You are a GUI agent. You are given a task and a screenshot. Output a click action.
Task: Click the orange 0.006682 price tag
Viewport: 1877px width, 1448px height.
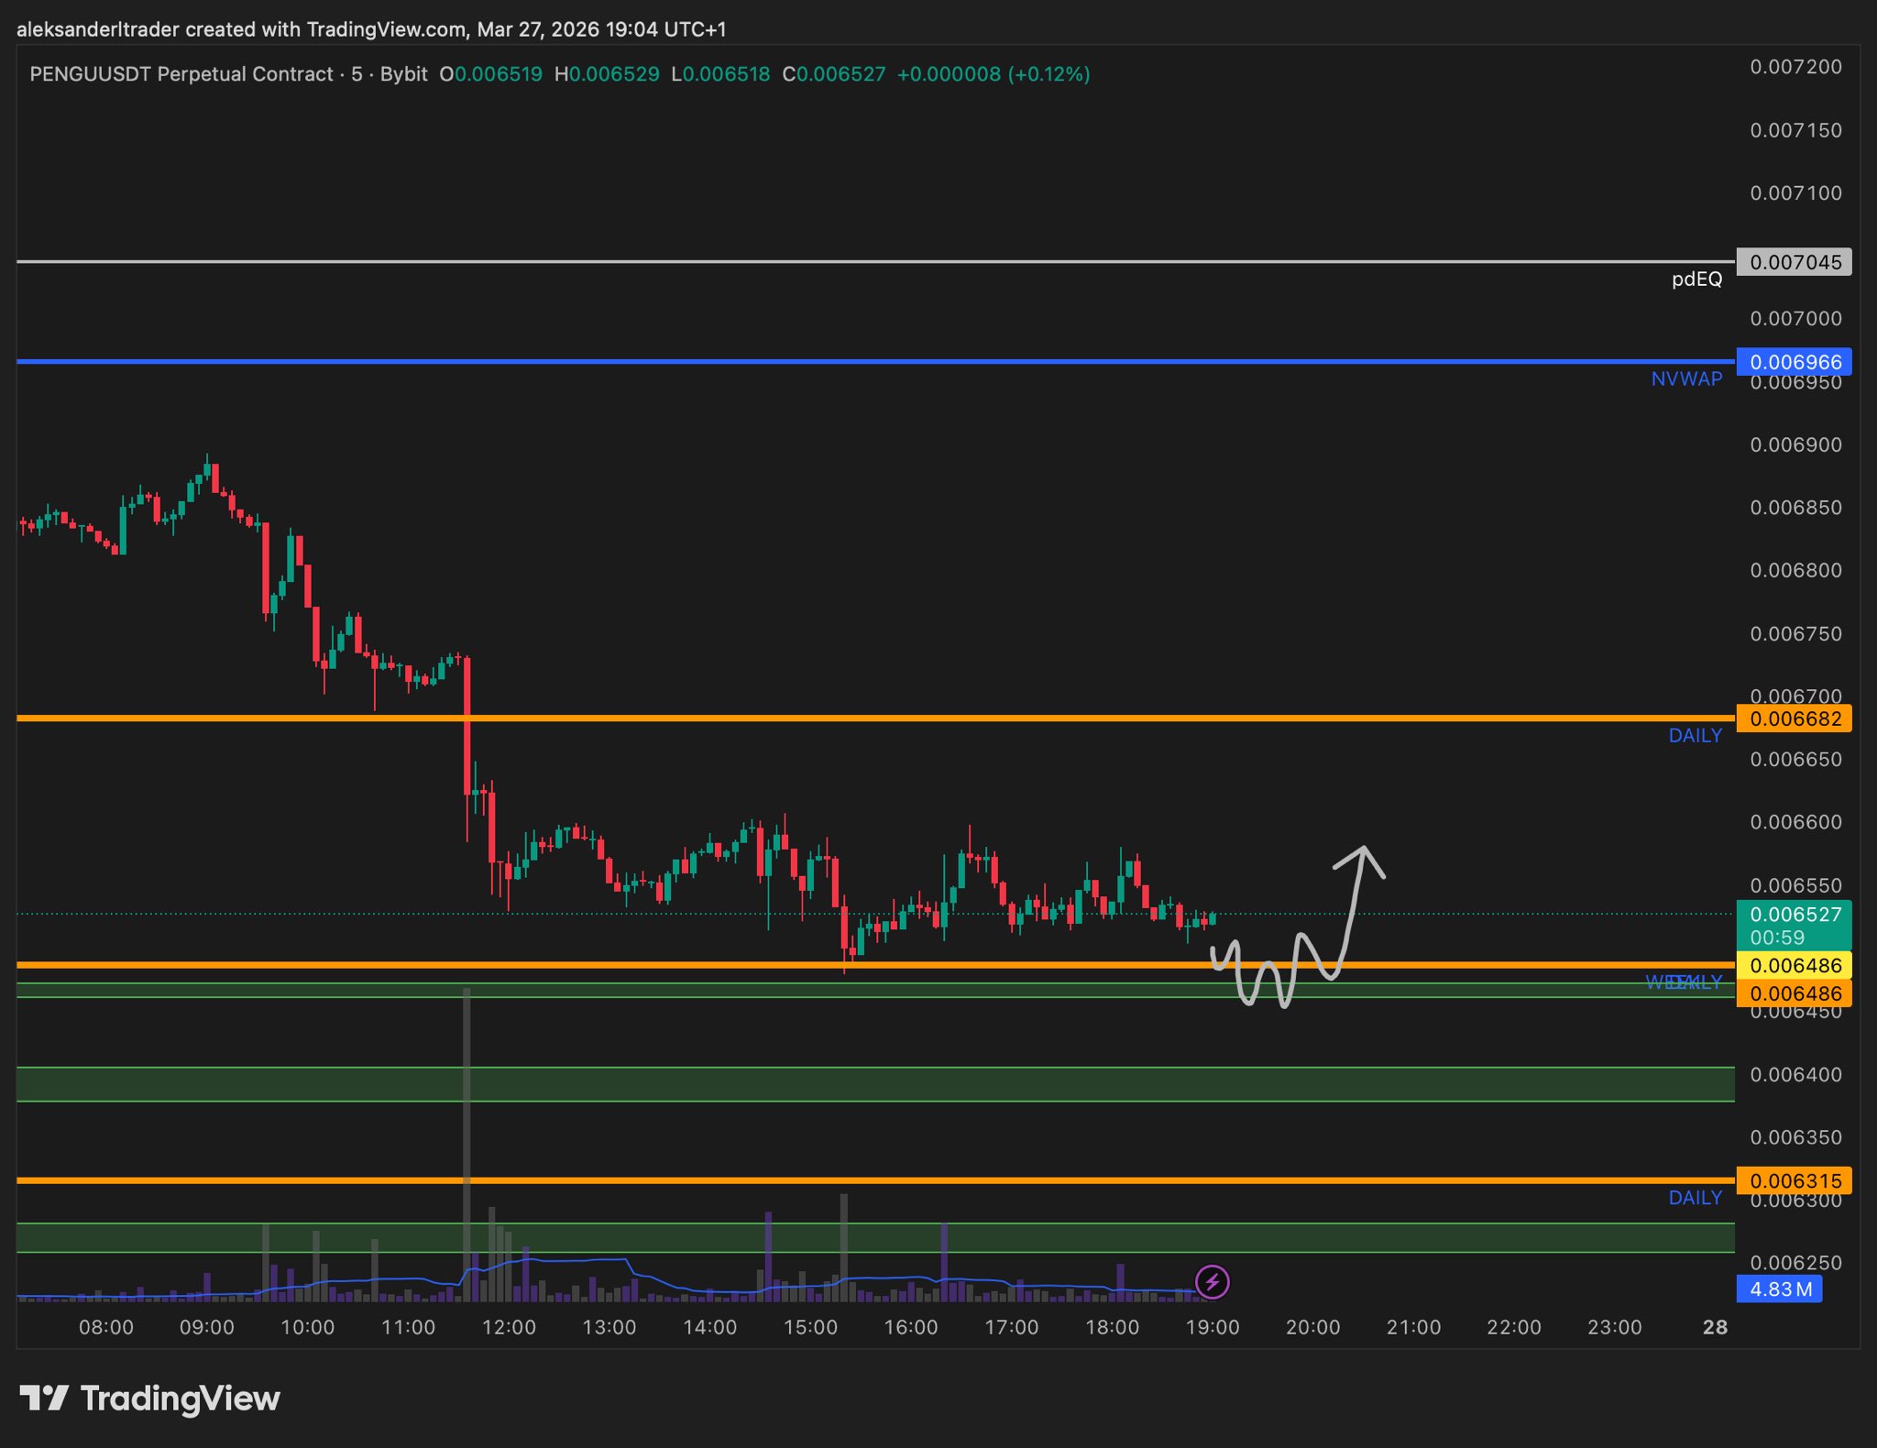click(x=1794, y=719)
